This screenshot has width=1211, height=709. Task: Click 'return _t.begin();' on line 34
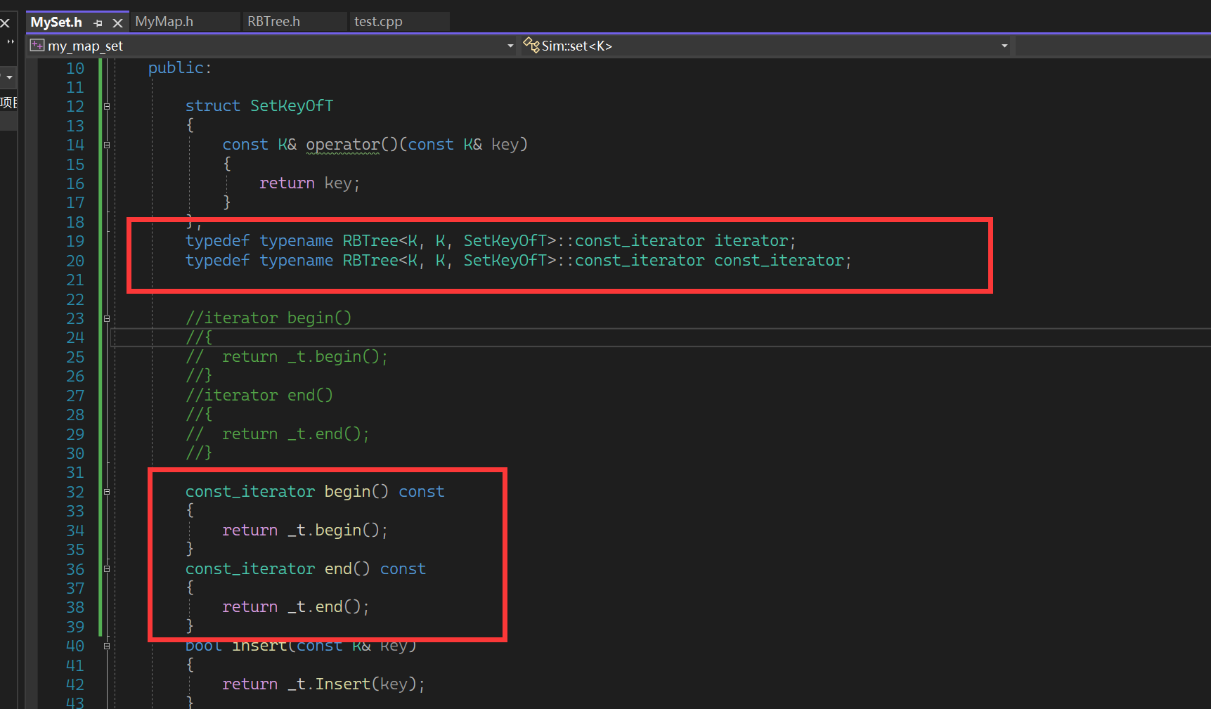305,530
